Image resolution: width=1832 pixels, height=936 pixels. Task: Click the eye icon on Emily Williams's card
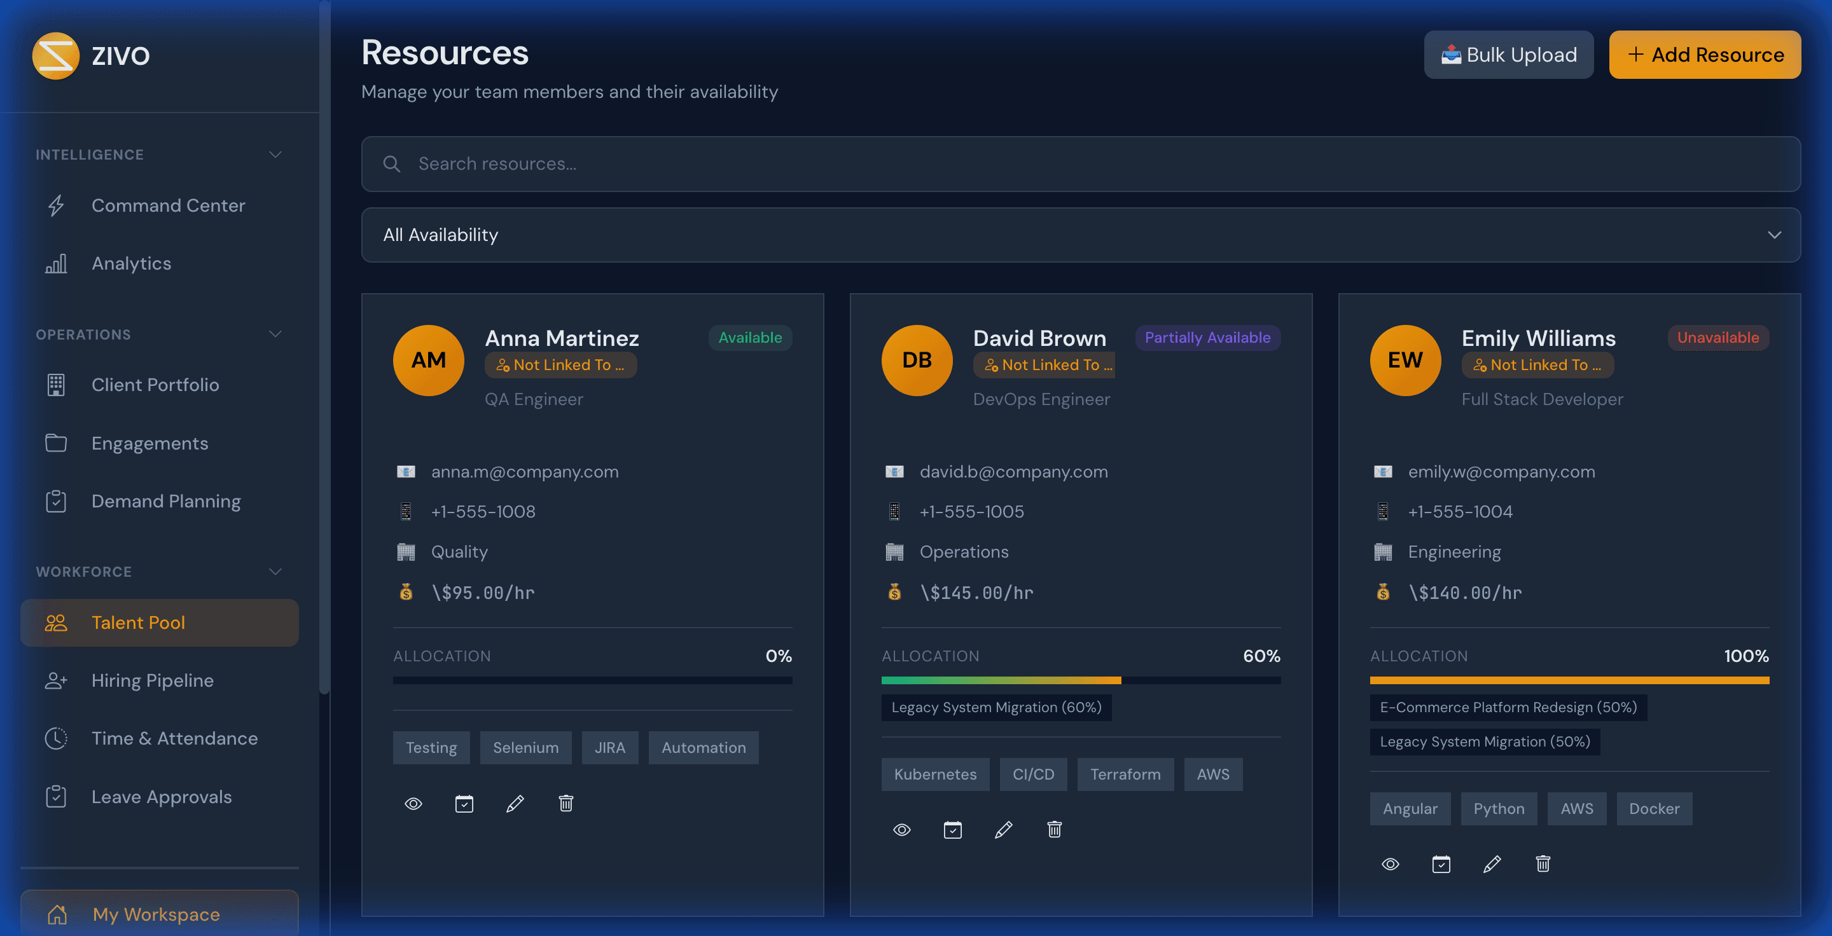click(1391, 864)
